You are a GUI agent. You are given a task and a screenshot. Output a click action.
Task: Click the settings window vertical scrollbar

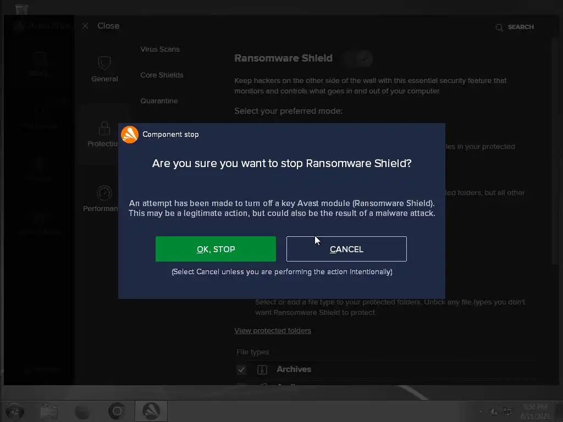pos(555,151)
